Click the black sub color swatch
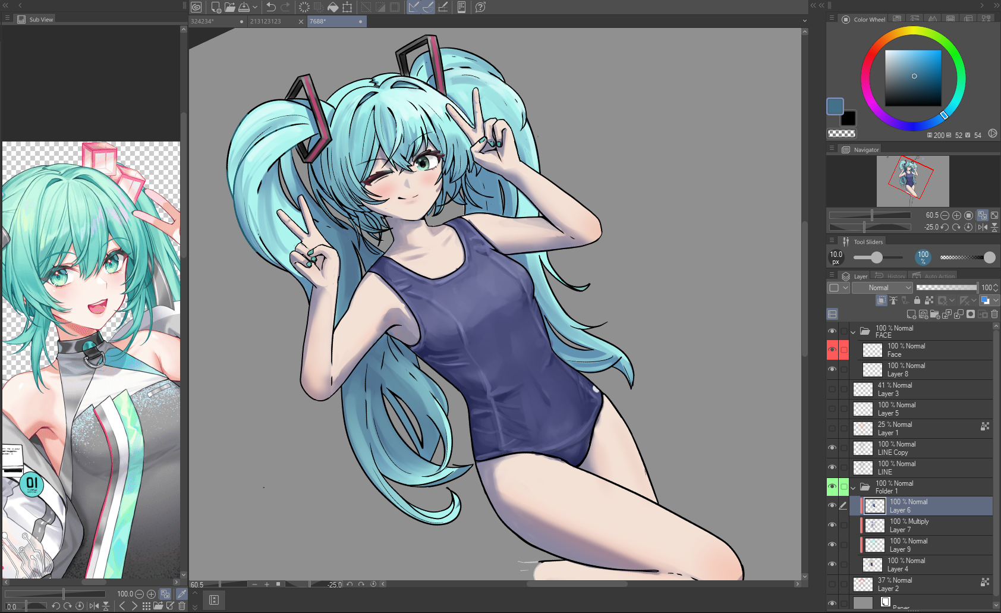 (x=848, y=118)
